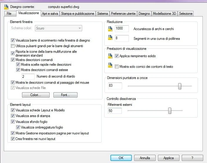Click the delay seconds field showing 2
Image resolution: width=207 pixels, height=163 pixels.
pos(28,76)
